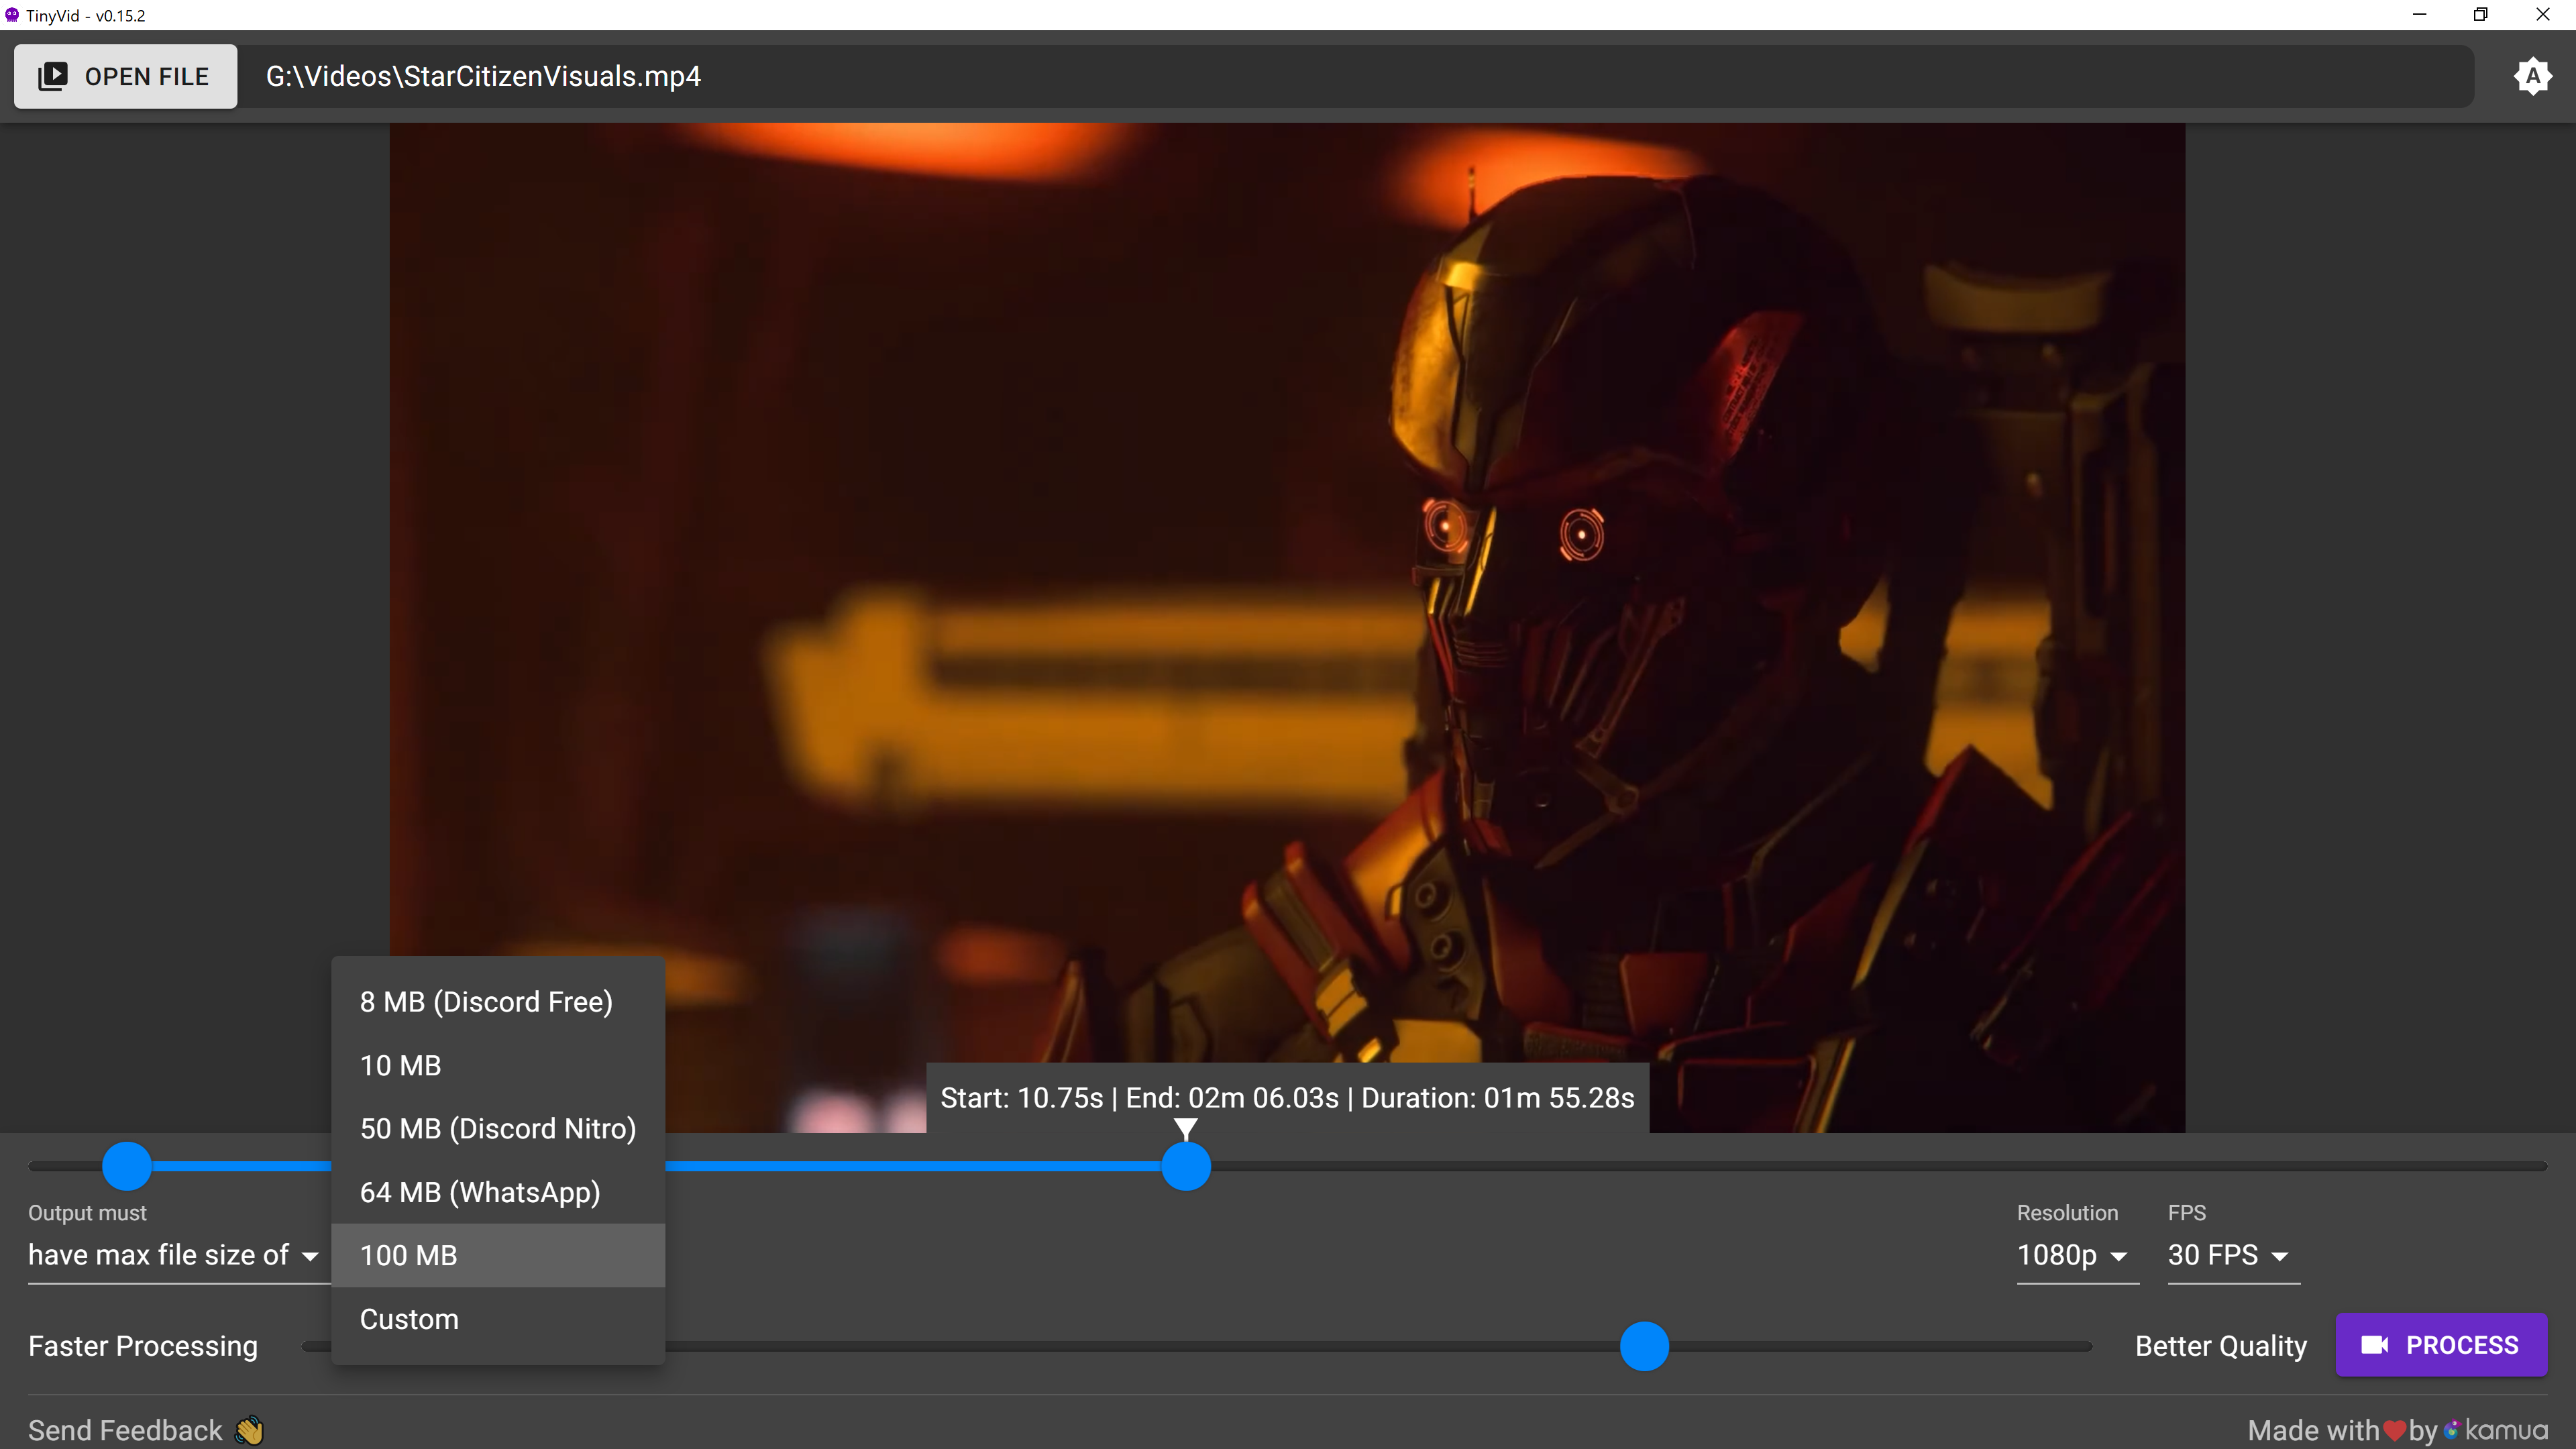The image size is (2576, 1449).
Task: Select the 8 MB (Discord Free) option
Action: (x=486, y=1002)
